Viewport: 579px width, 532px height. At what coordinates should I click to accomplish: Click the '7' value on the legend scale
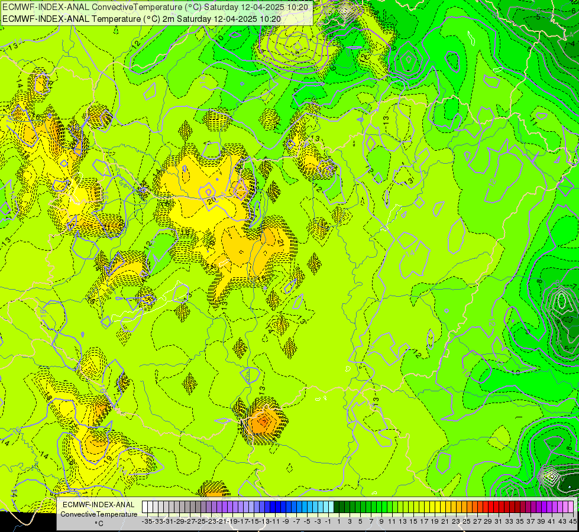(371, 521)
